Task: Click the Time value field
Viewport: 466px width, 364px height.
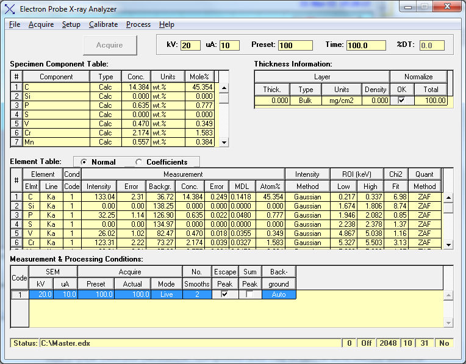Action: (x=366, y=45)
